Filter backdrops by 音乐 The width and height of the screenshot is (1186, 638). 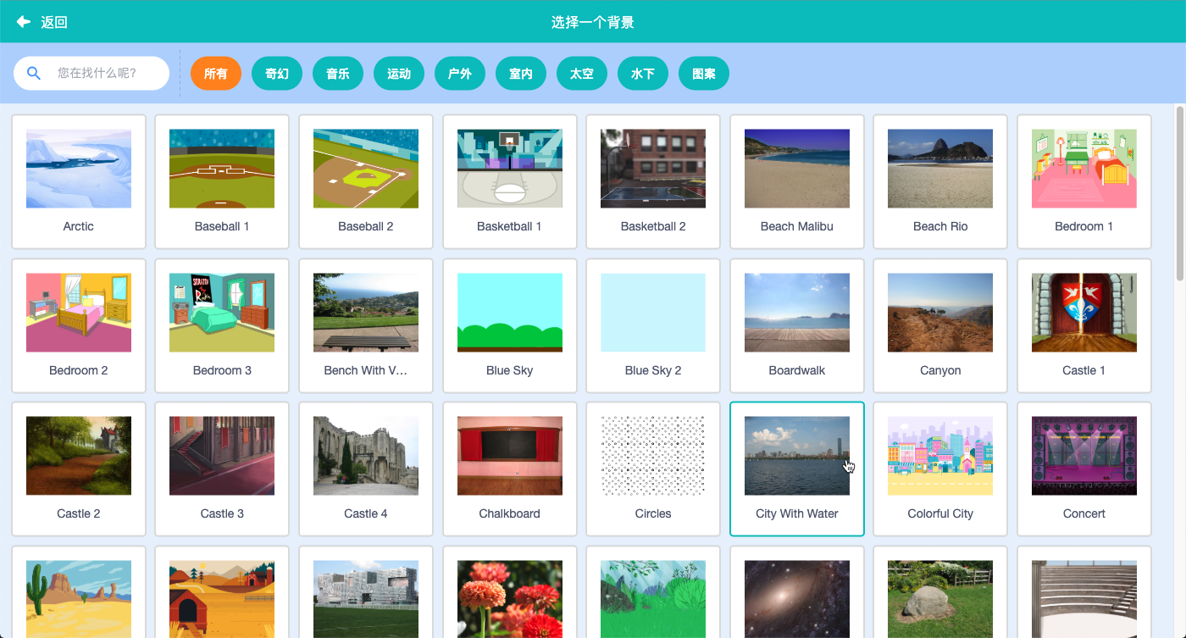coord(338,74)
